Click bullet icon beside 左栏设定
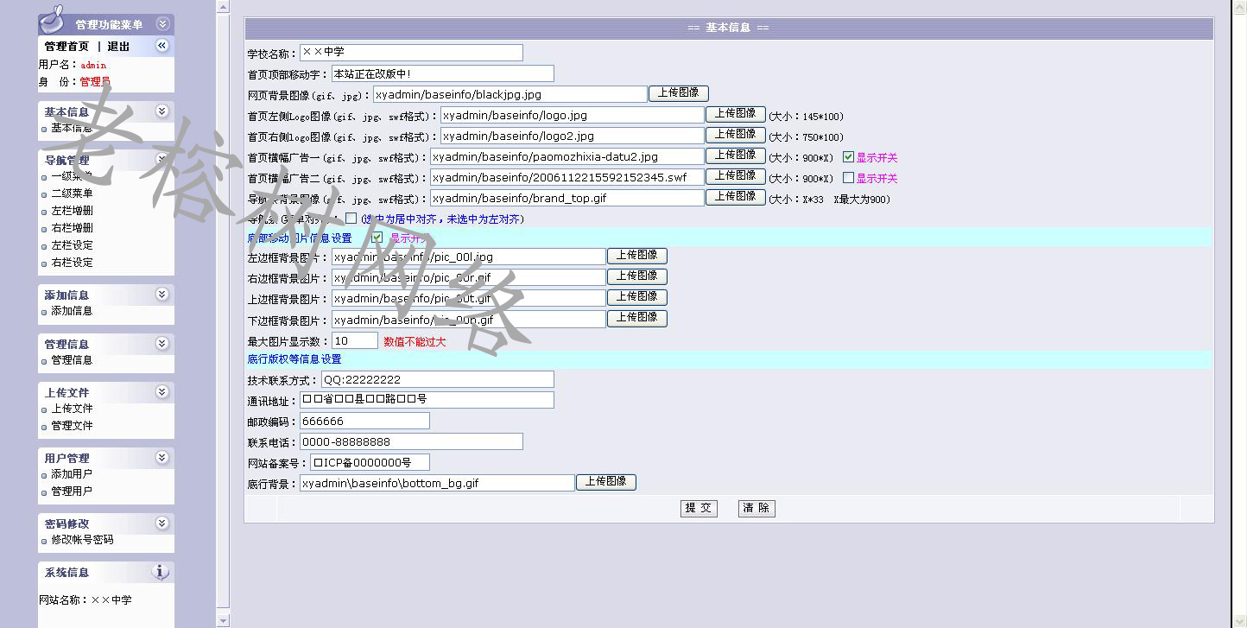The height and width of the screenshot is (628, 1247). [44, 246]
